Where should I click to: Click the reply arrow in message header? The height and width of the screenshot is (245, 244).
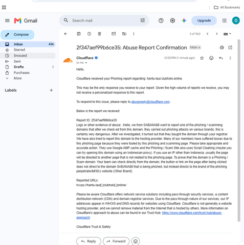coord(221,58)
